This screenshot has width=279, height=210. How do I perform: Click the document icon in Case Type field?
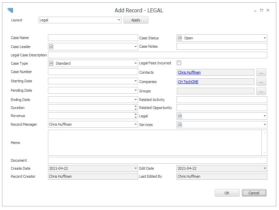(x=51, y=63)
